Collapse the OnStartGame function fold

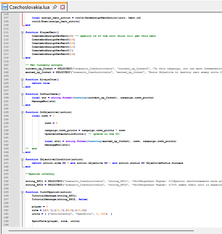click(22, 94)
